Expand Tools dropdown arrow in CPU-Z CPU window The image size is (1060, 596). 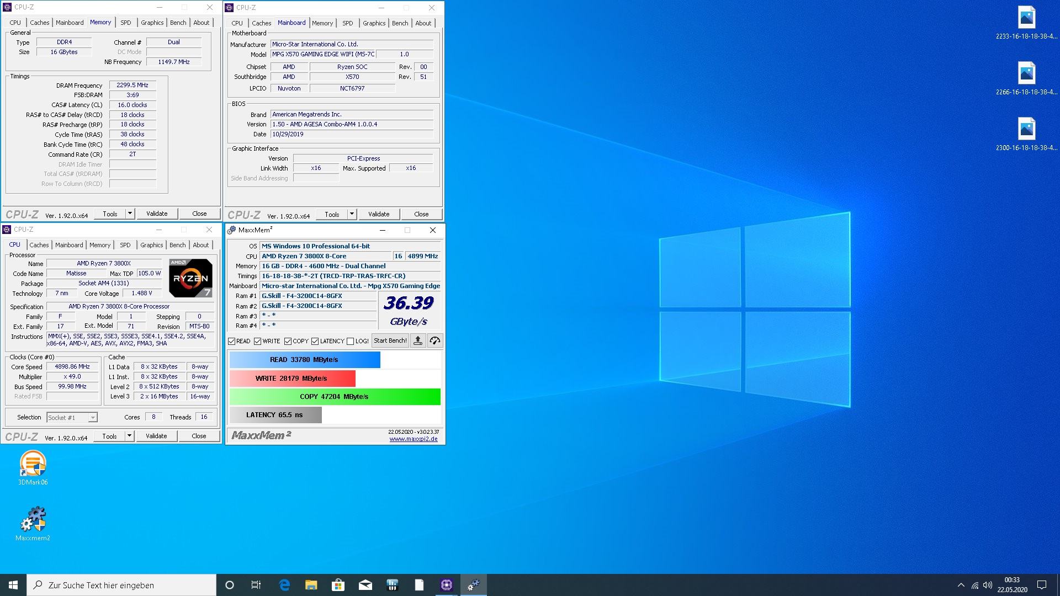coord(129,436)
